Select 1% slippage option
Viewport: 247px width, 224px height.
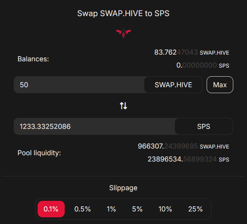coord(111,209)
